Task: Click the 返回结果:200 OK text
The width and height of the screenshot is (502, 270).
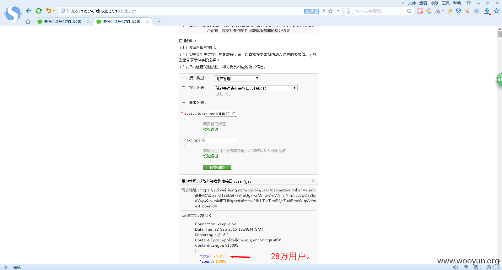Action: pyautogui.click(x=196, y=216)
